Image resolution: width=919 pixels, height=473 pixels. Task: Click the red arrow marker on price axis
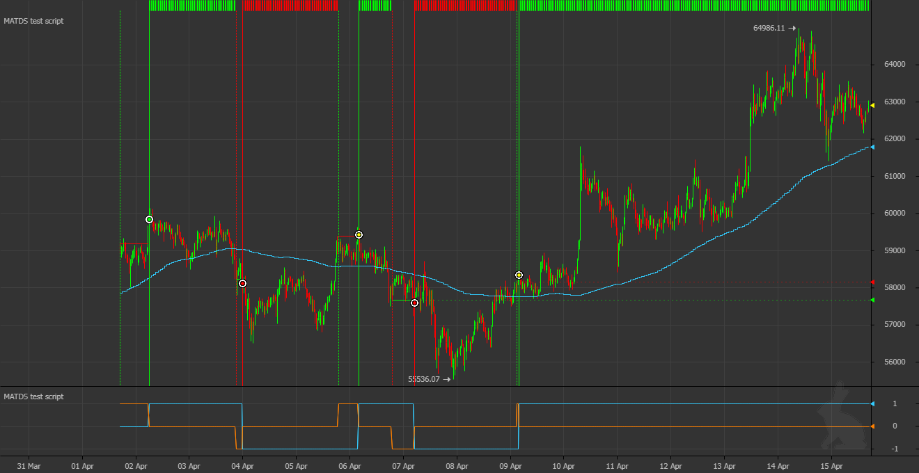(x=873, y=282)
